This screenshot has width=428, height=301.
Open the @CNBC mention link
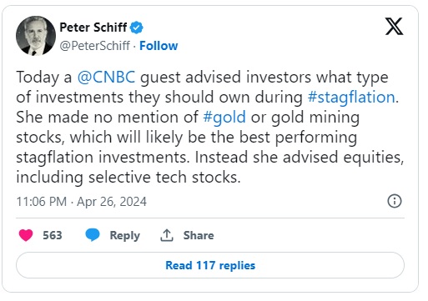click(x=106, y=77)
